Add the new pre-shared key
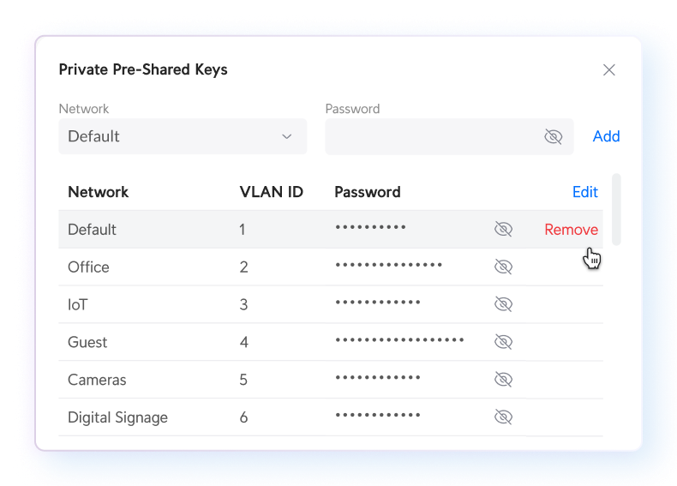Viewport: 677px width, 486px height. (606, 136)
